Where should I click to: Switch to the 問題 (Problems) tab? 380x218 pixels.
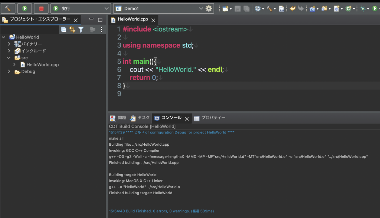coord(118,118)
